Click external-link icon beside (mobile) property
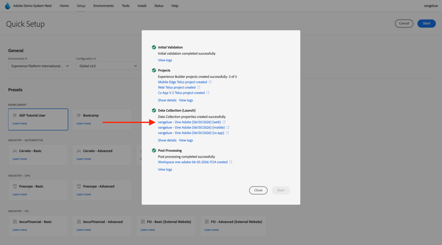The height and width of the screenshot is (245, 442). click(228, 128)
